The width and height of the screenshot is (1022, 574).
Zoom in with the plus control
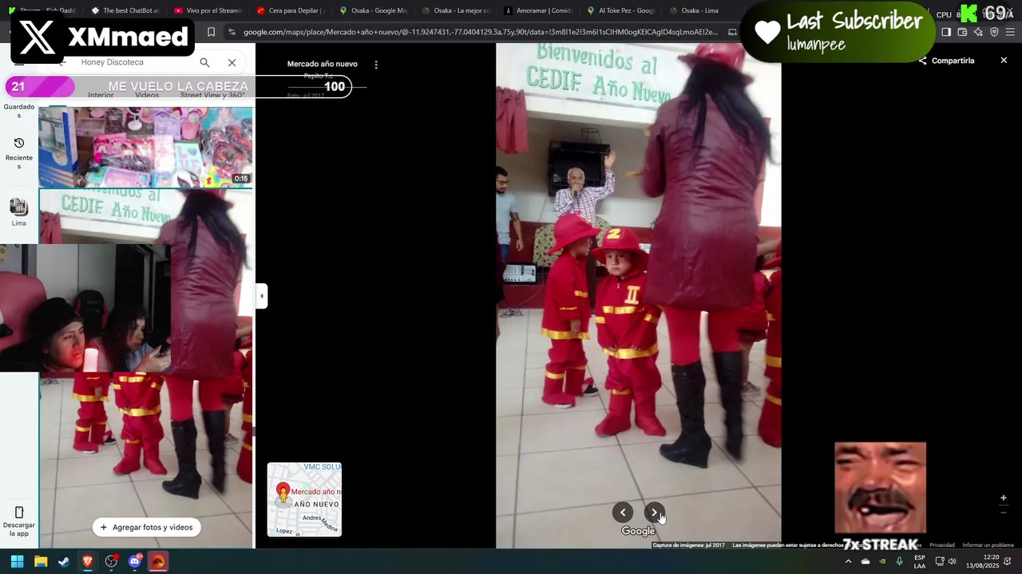pos(1004,498)
